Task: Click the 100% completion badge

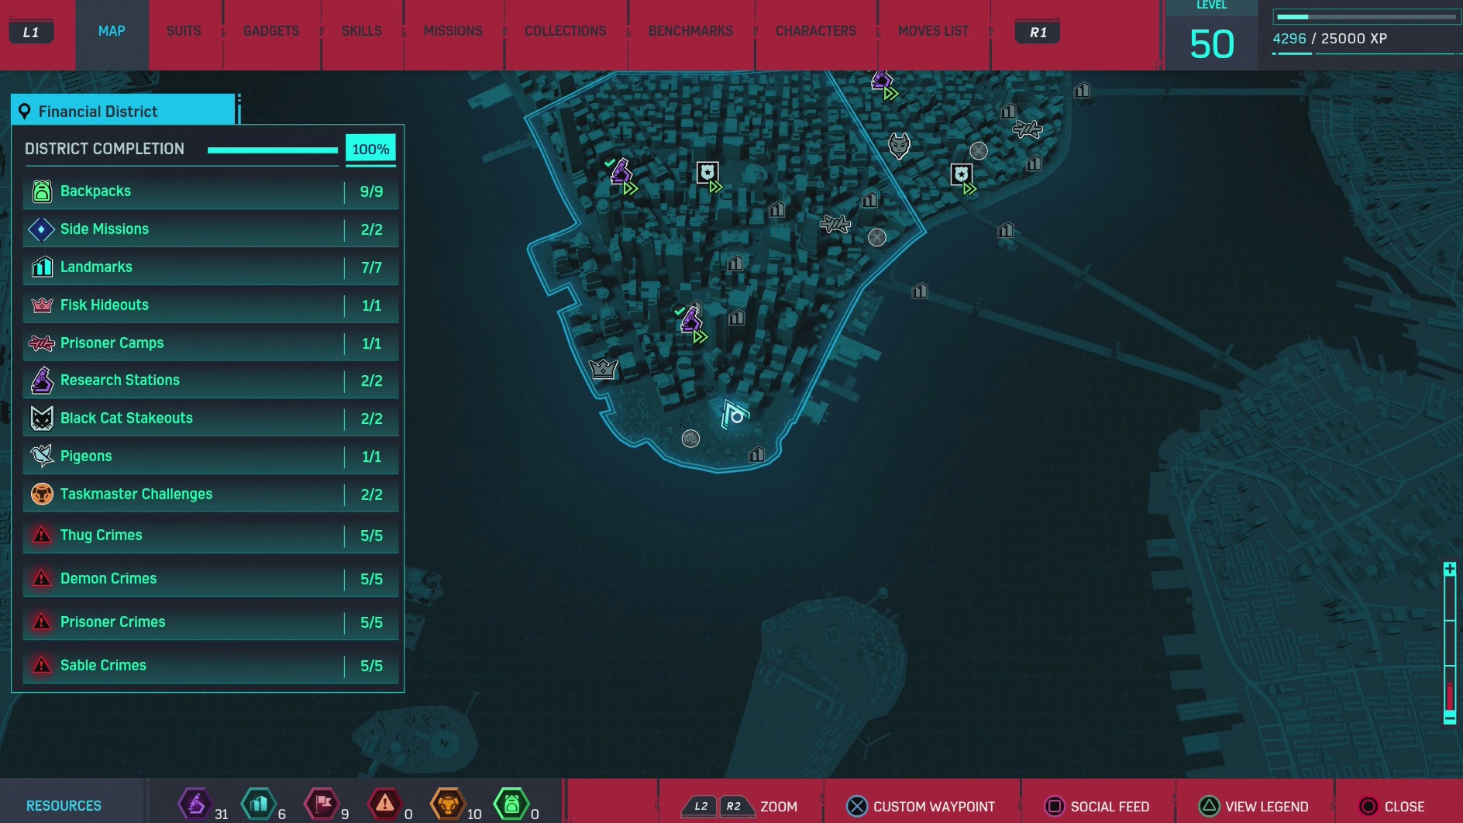Action: [x=370, y=150]
